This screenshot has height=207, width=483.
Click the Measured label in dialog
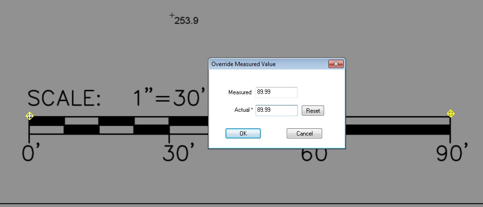click(240, 92)
